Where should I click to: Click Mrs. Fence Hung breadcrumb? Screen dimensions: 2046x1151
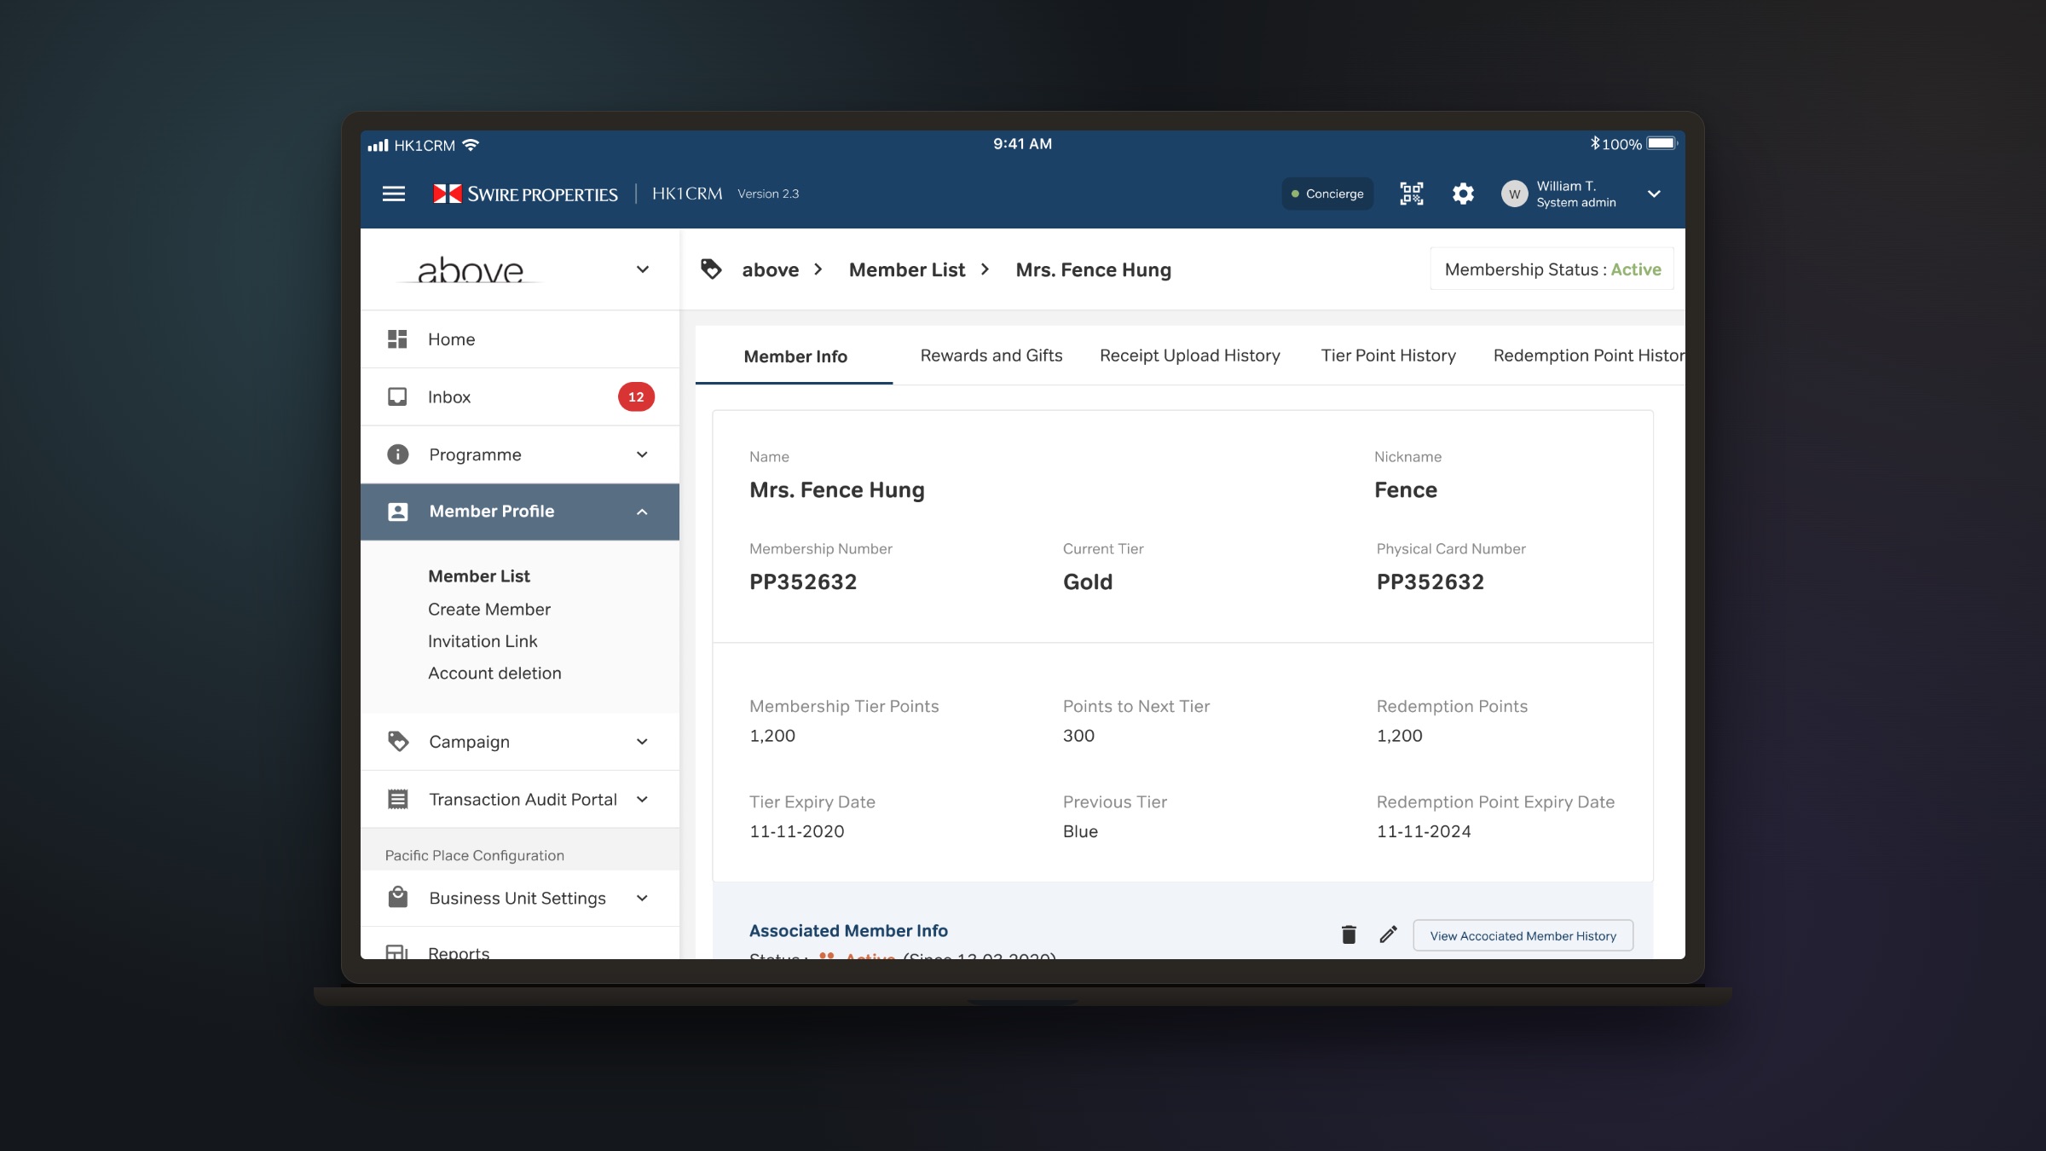pos(1093,269)
